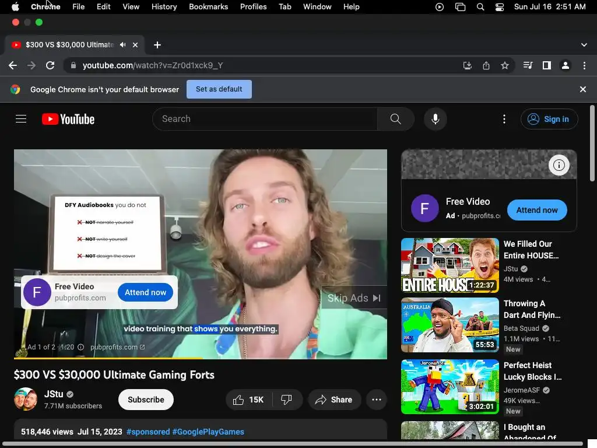Viewport: 597px width, 448px height.
Task: Open more actions ellipsis under video
Action: pos(377,400)
